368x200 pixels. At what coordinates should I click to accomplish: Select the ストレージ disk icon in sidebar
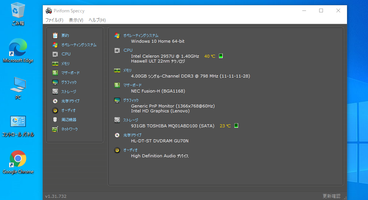pyautogui.click(x=55, y=91)
